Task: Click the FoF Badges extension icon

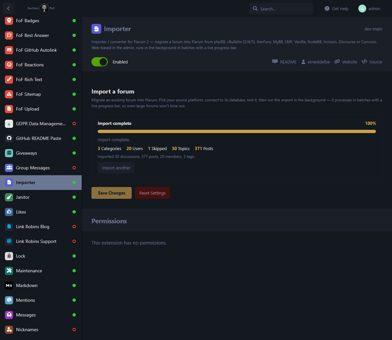Action: (x=9, y=21)
